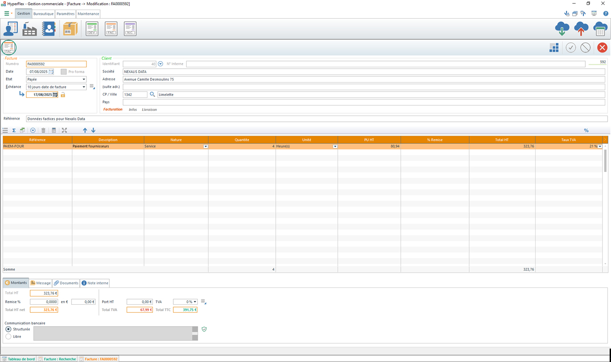Move line down with the down arrow

(94, 130)
